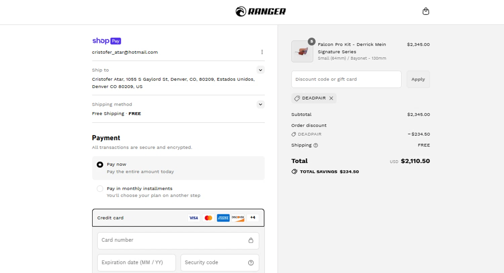
Task: Click the shipping address text
Action: pyautogui.click(x=173, y=83)
